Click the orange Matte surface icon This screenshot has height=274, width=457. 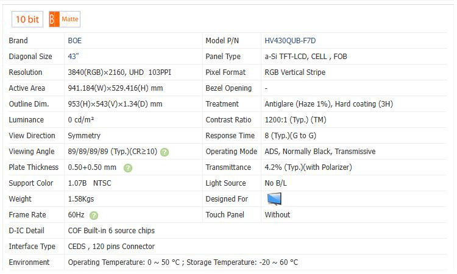click(53, 19)
